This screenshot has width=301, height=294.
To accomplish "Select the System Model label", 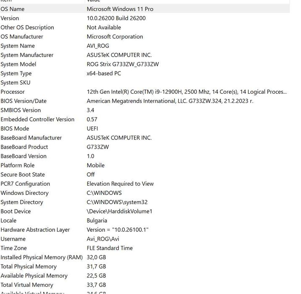I will (x=18, y=64).
